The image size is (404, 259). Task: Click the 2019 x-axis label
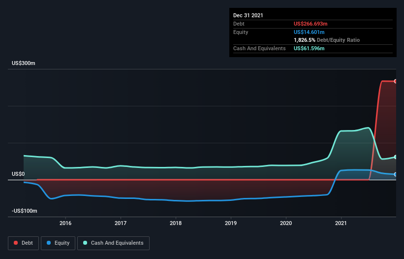pyautogui.click(x=231, y=223)
